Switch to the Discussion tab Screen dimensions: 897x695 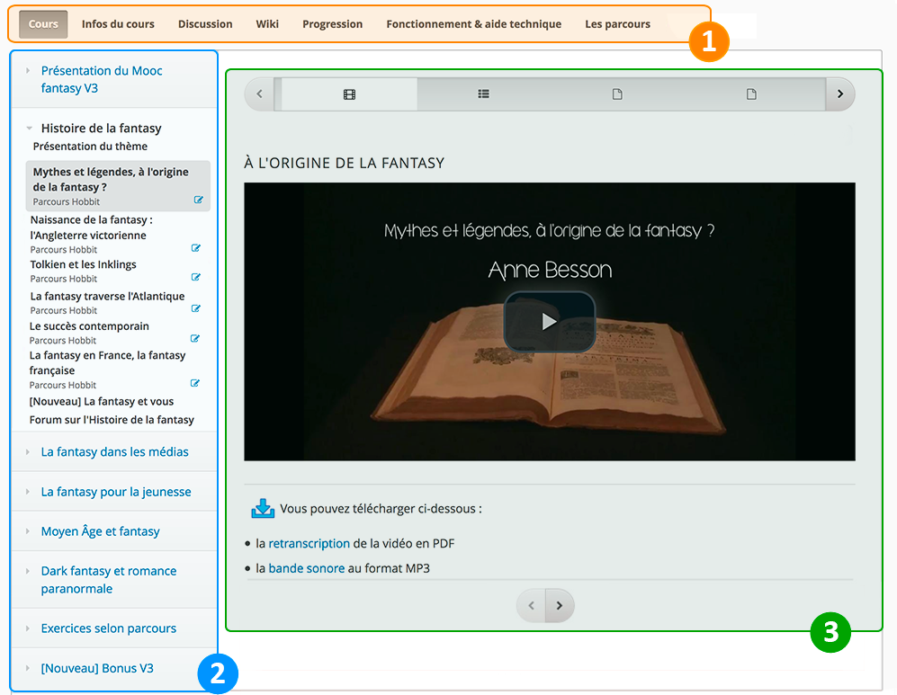[x=205, y=24]
